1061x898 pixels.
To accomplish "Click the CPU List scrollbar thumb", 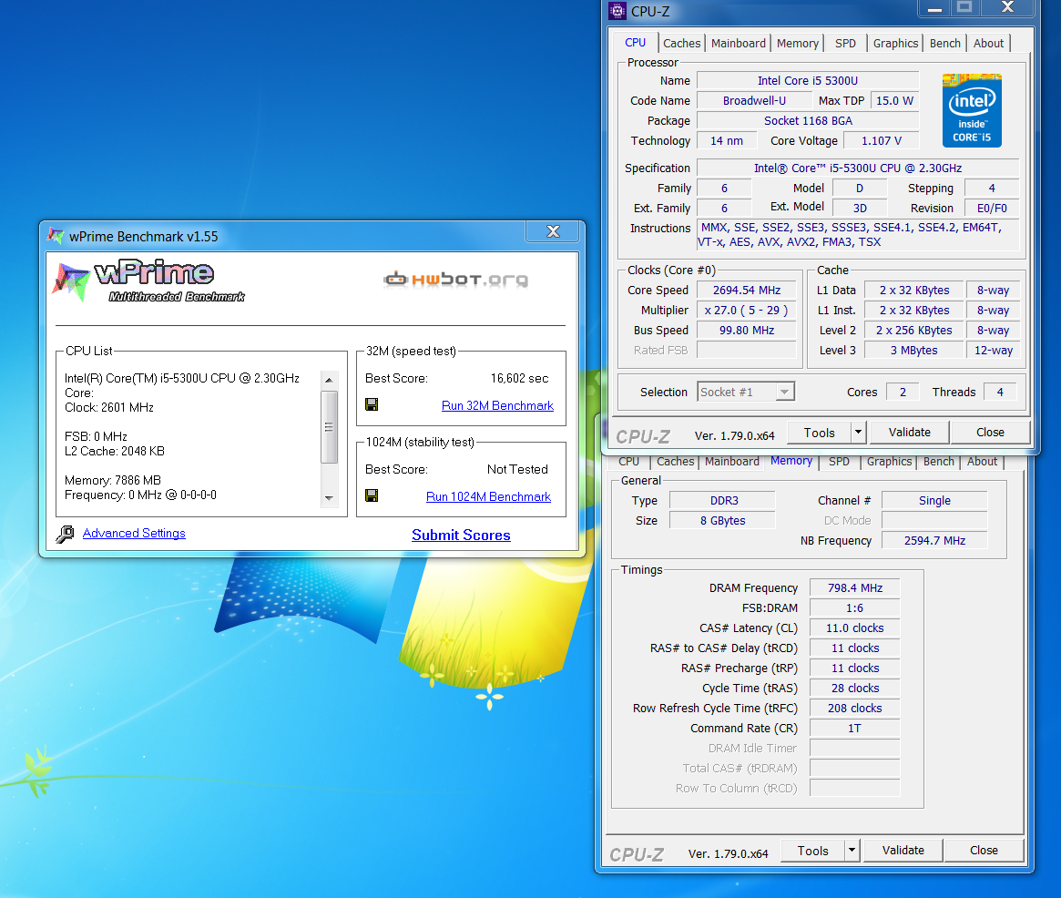I will point(329,427).
